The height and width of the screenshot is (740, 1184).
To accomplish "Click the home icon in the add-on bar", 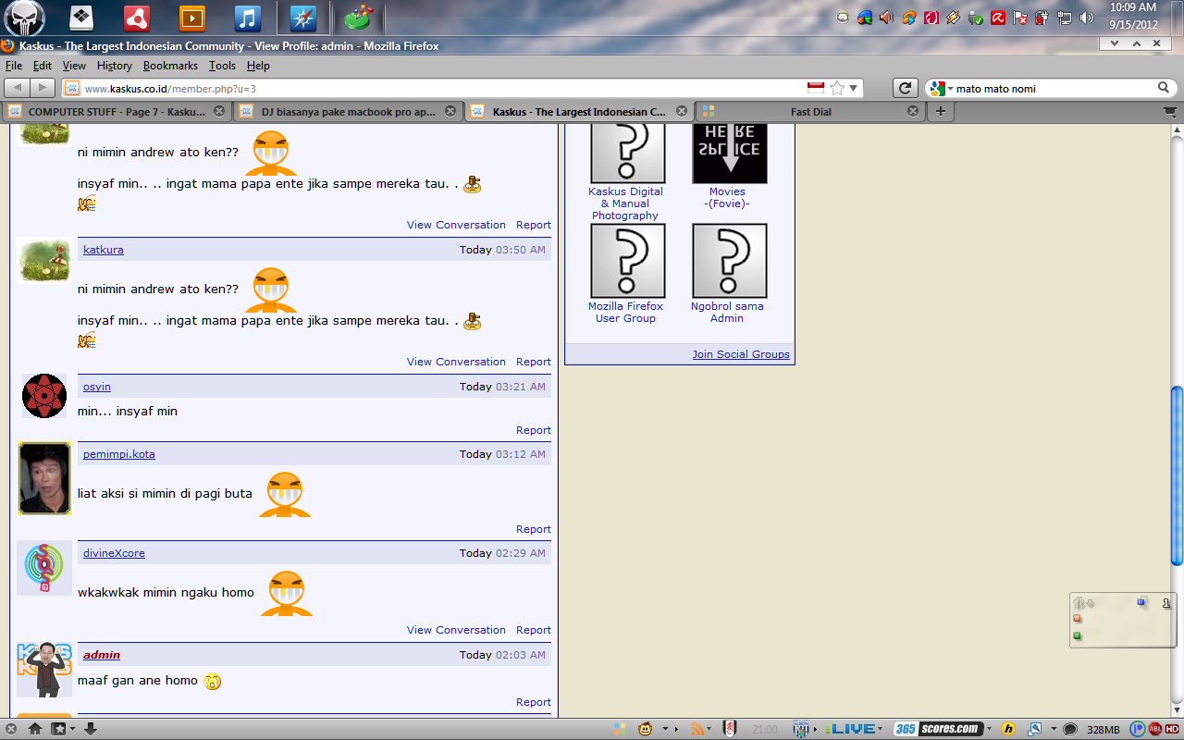I will 34,729.
